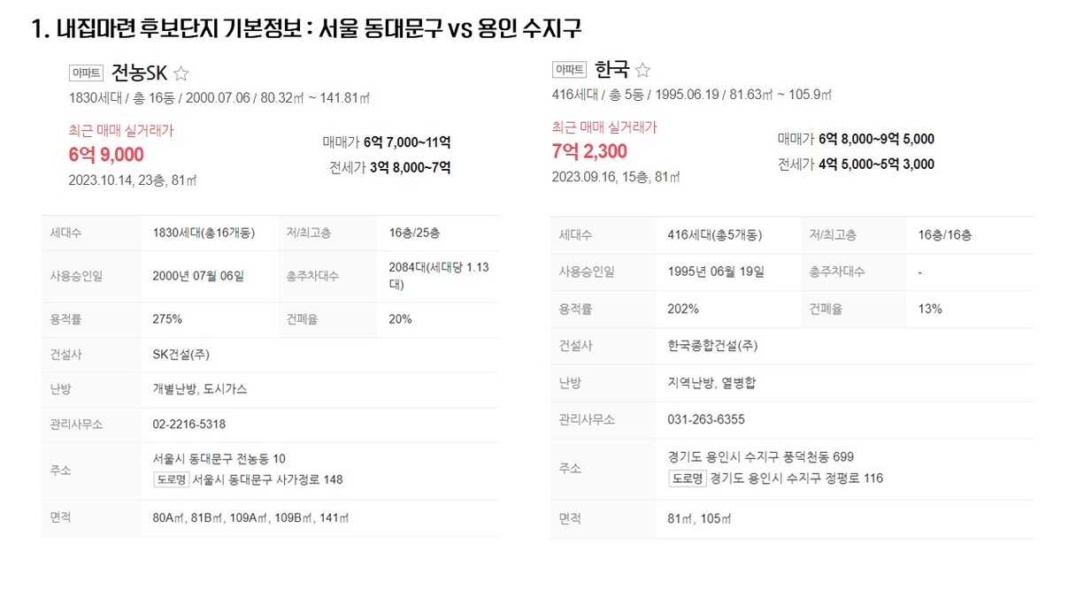Click the address 경기도 용인시 수지구 풍덕천동 699
1076x605 pixels.
761,457
